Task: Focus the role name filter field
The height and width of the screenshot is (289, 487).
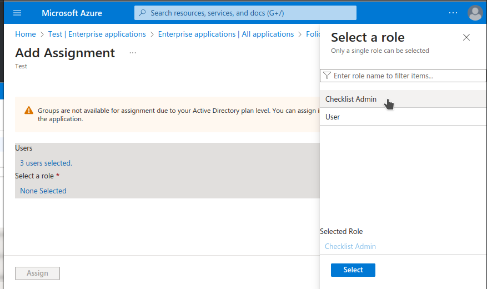Action: [403, 76]
